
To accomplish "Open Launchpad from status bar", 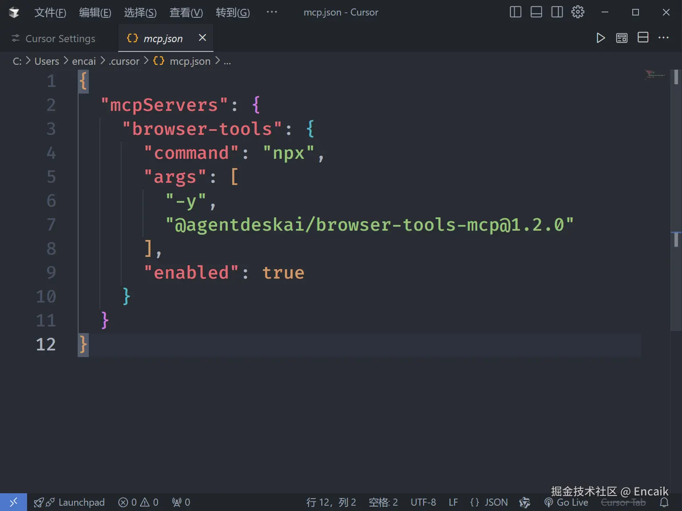I will click(x=69, y=502).
